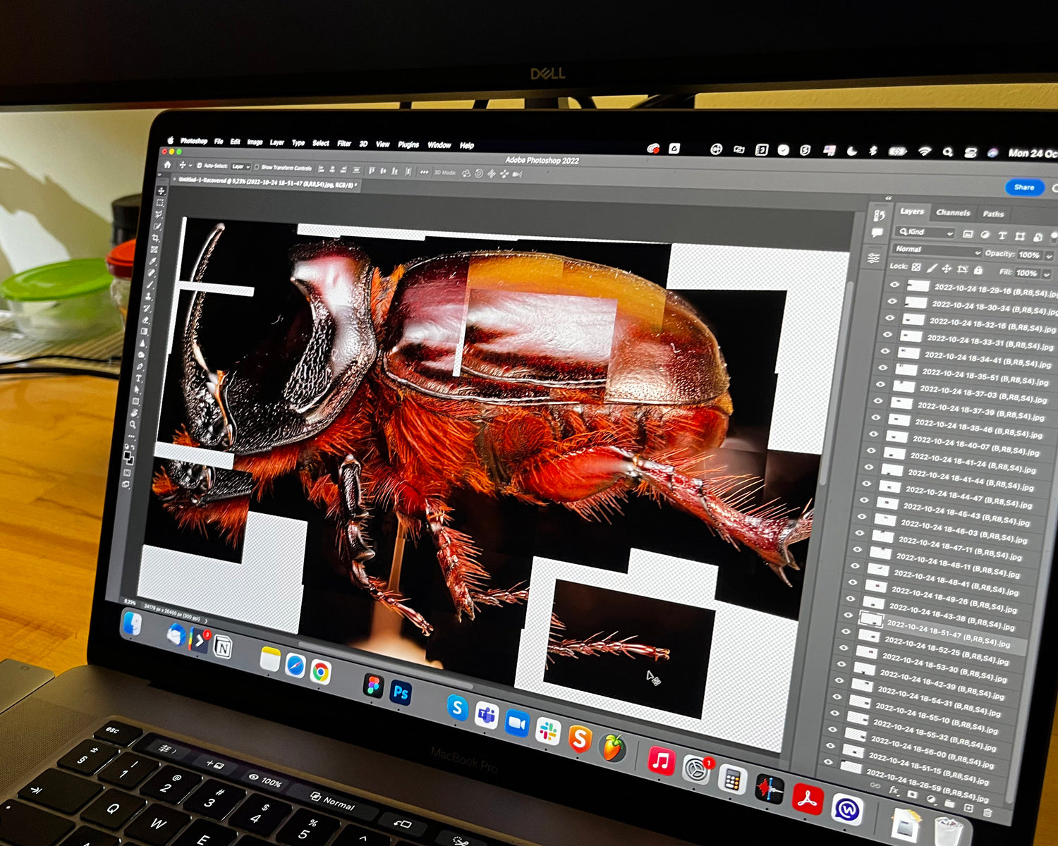
Task: Choose the Zoom magnifier tool
Action: [133, 425]
